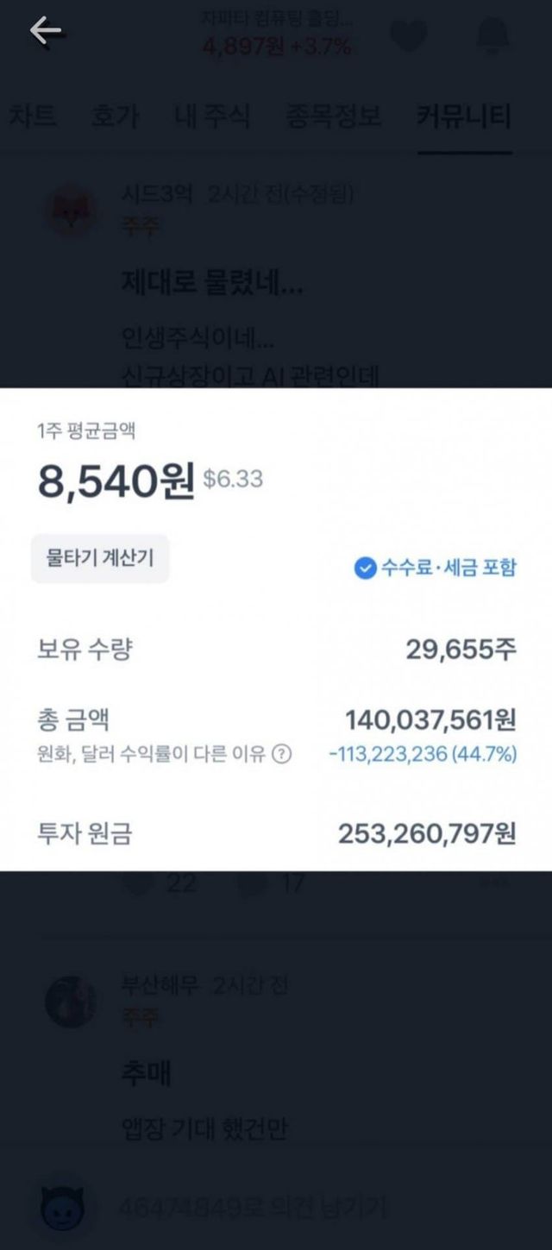Open the post's three-dot more menu
This screenshot has height=1250, width=552.
click(494, 883)
